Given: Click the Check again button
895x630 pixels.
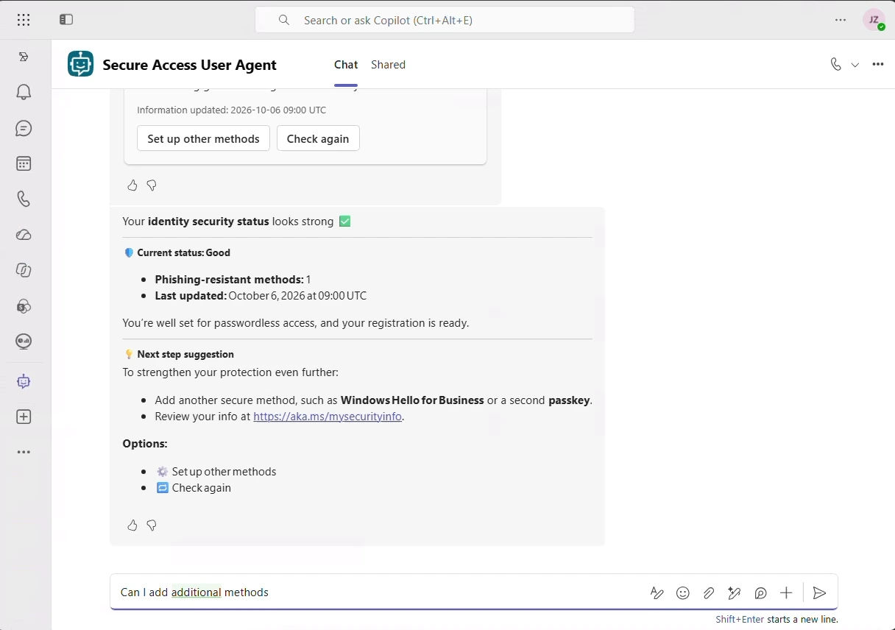Looking at the screenshot, I should [318, 138].
